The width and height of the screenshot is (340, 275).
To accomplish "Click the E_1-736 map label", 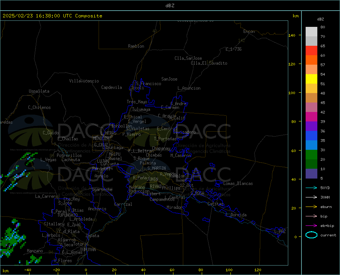I will click(233, 49).
